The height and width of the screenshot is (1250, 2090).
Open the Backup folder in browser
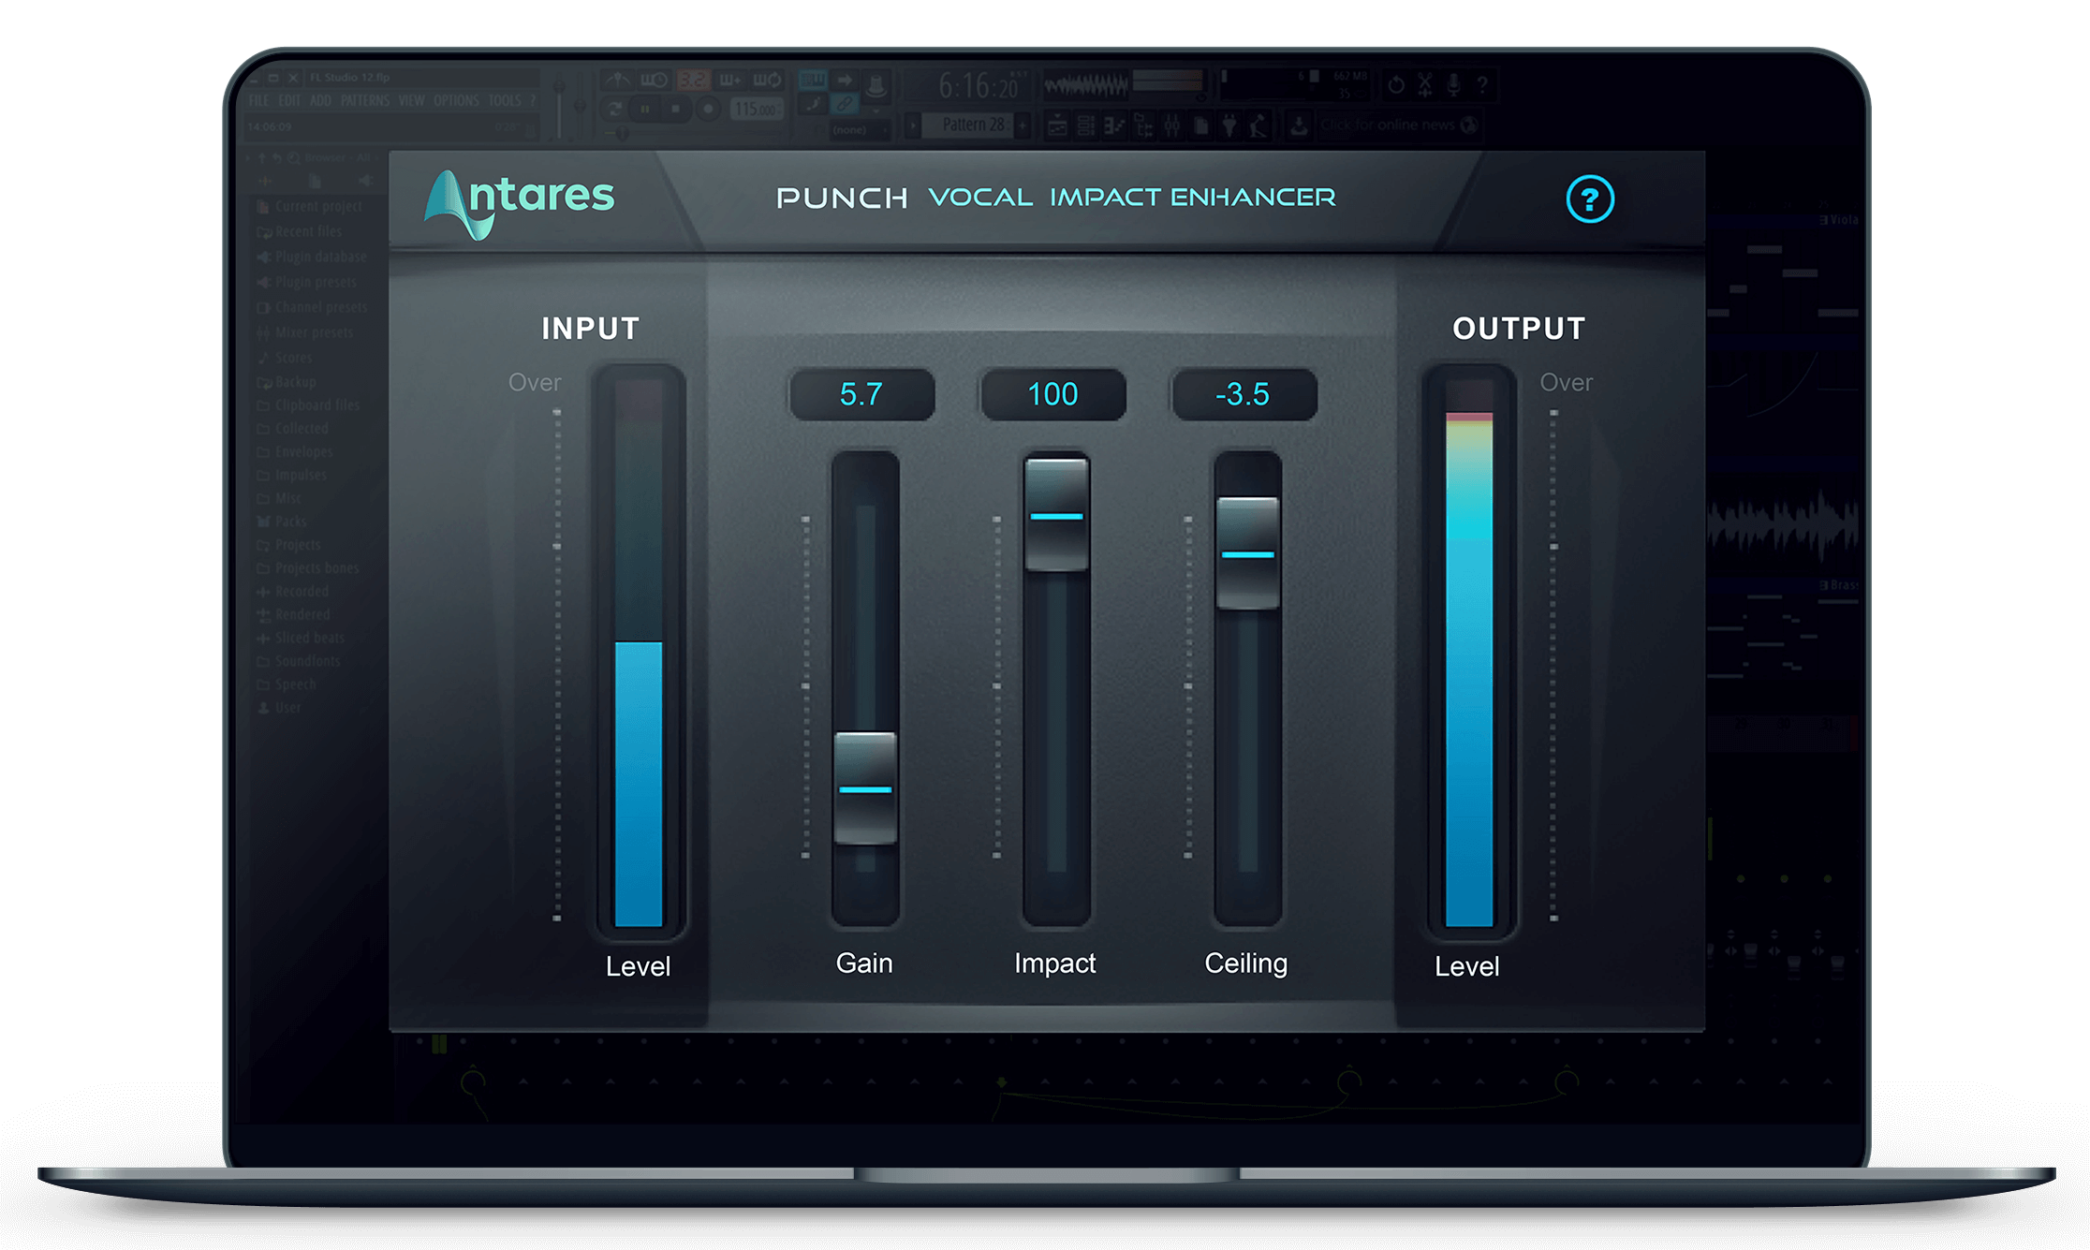click(x=287, y=382)
